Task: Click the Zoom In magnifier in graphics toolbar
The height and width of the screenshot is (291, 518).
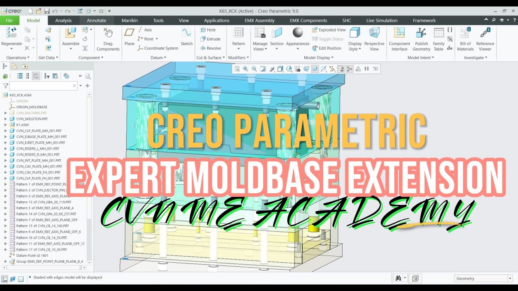Action: point(245,69)
